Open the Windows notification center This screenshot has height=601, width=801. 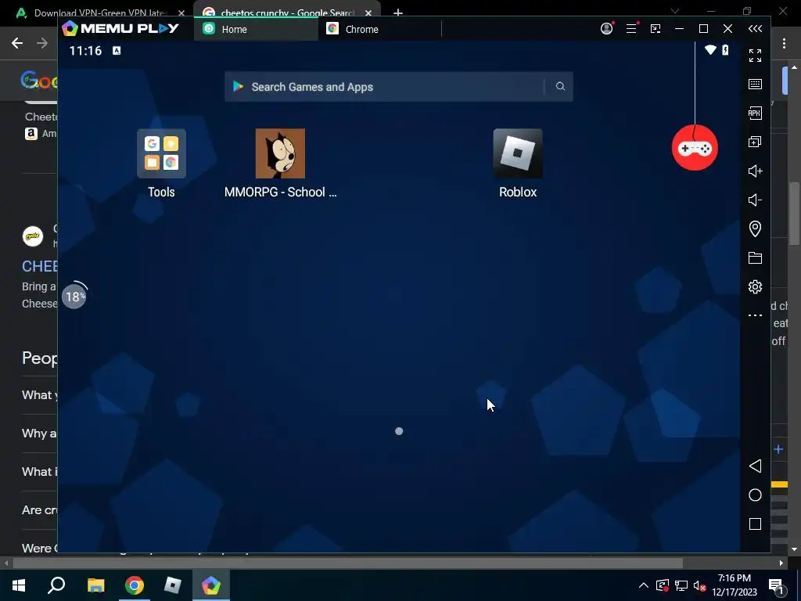pos(777,586)
